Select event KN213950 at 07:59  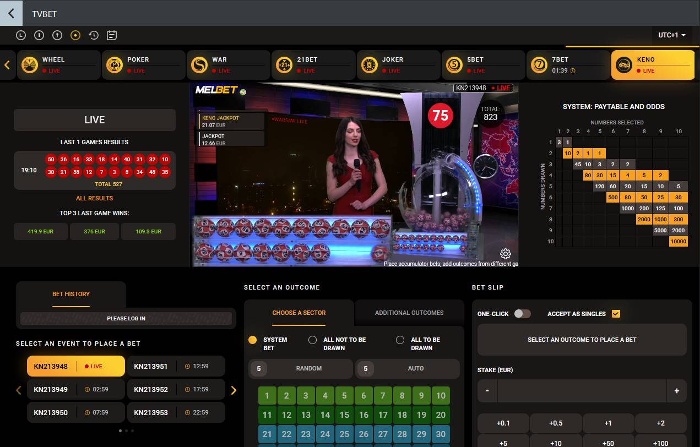tap(76, 412)
